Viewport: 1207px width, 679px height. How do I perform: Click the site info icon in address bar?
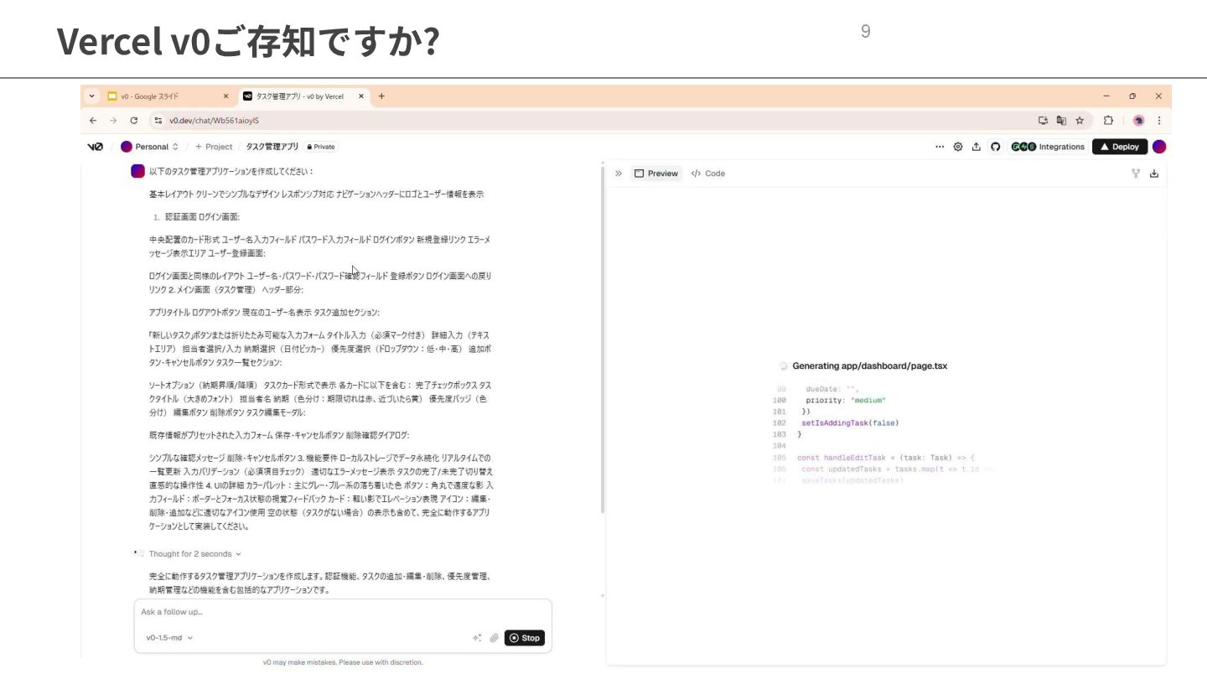pyautogui.click(x=158, y=121)
